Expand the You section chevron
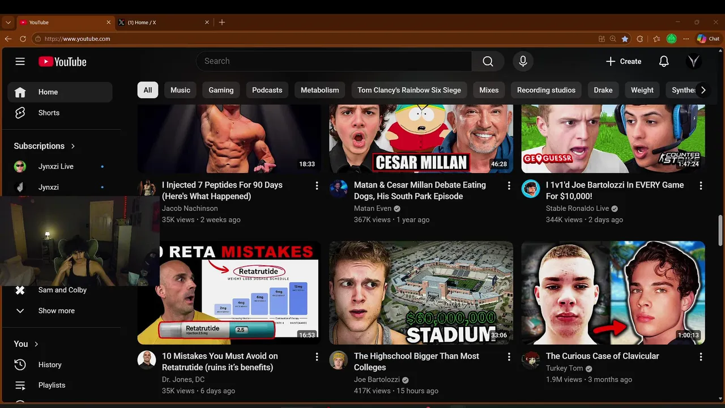 (x=36, y=344)
